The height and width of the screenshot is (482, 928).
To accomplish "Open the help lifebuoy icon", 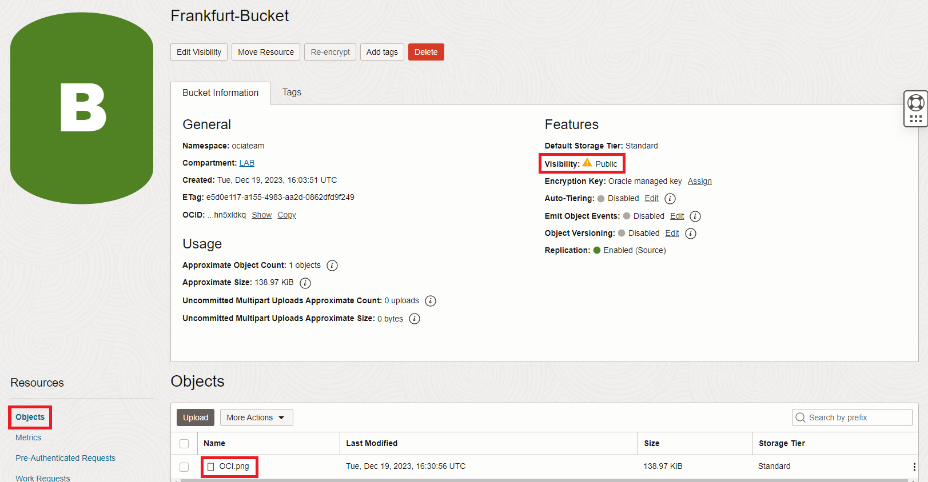I will pyautogui.click(x=915, y=103).
